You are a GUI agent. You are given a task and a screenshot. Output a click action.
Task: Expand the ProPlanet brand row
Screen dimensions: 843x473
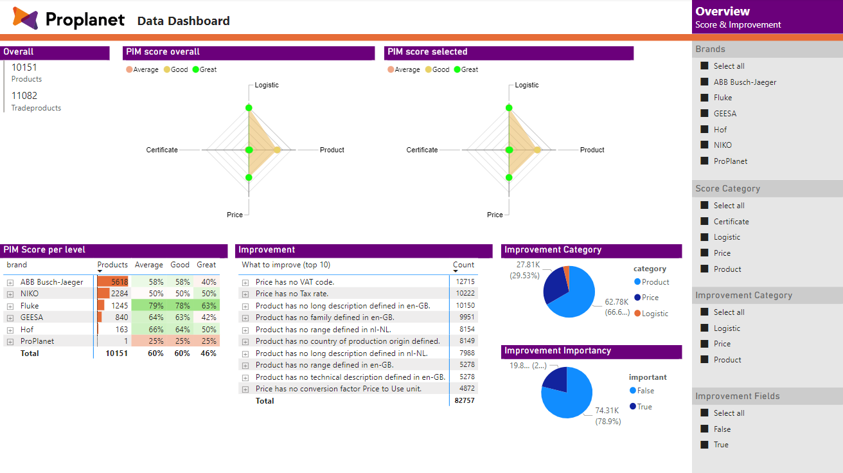tap(10, 341)
